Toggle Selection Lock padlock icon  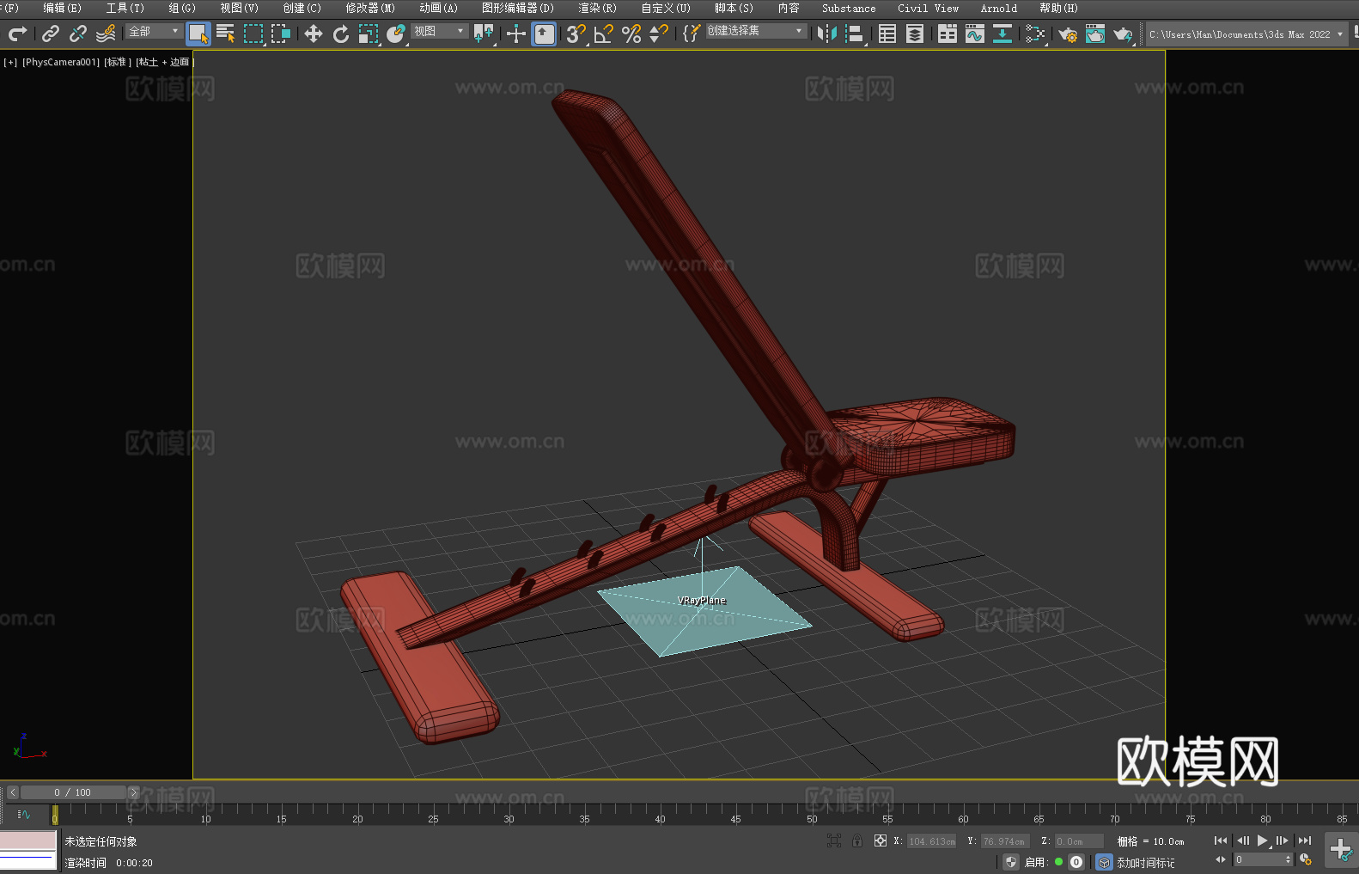(857, 840)
